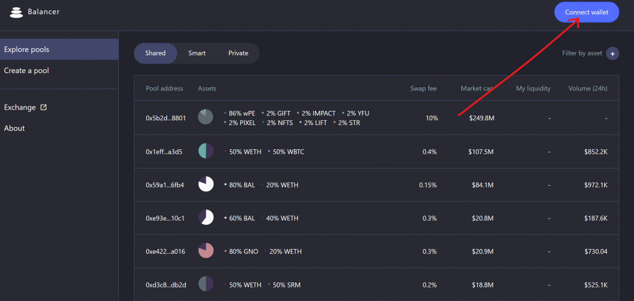The width and height of the screenshot is (634, 301).
Task: Sort by Volume (24h) column header
Action: pos(588,89)
